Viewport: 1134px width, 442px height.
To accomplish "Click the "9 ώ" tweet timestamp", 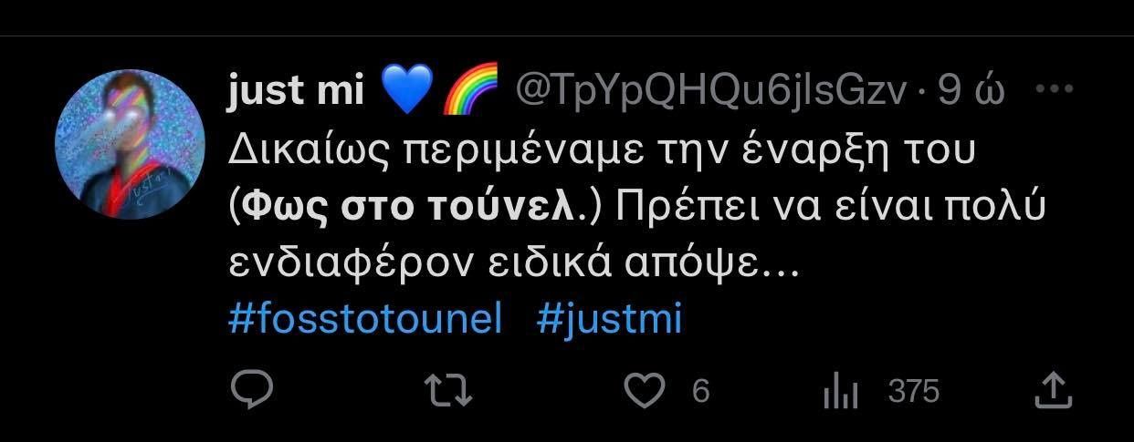I will 973,90.
